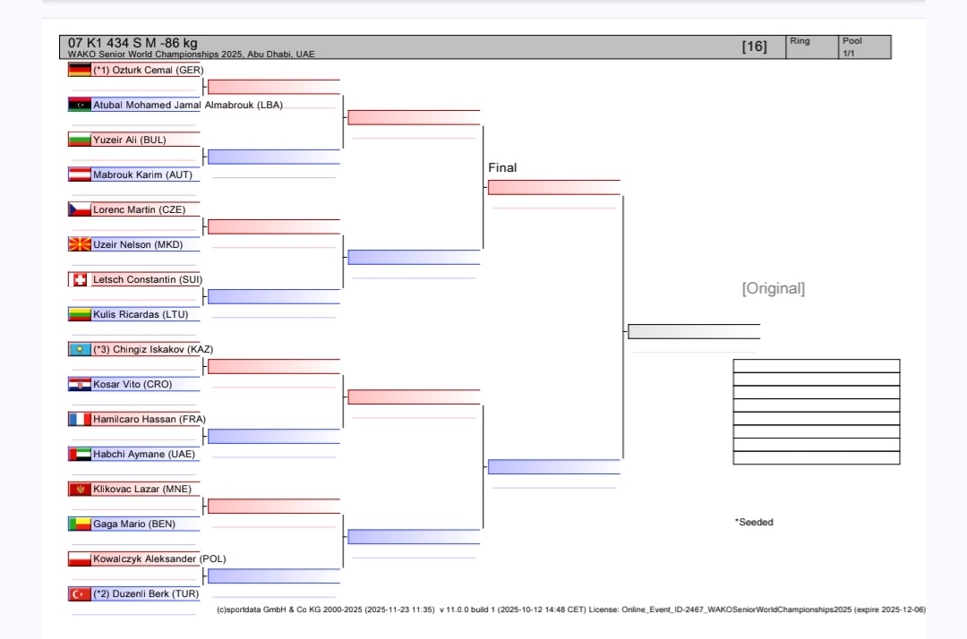Screen dimensions: 967x639
Task: Click the German flag beside Ozturk Cemal
Action: point(80,70)
